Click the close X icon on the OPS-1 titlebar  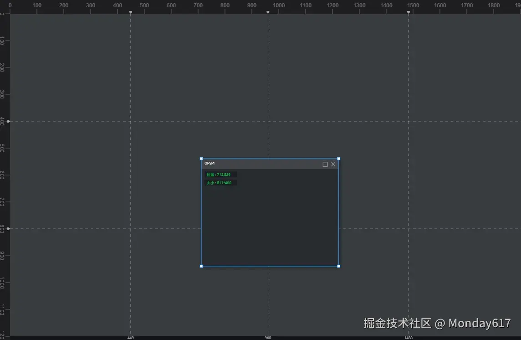(333, 164)
